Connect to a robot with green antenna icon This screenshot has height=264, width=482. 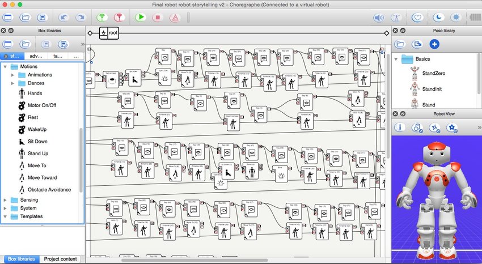pos(102,17)
